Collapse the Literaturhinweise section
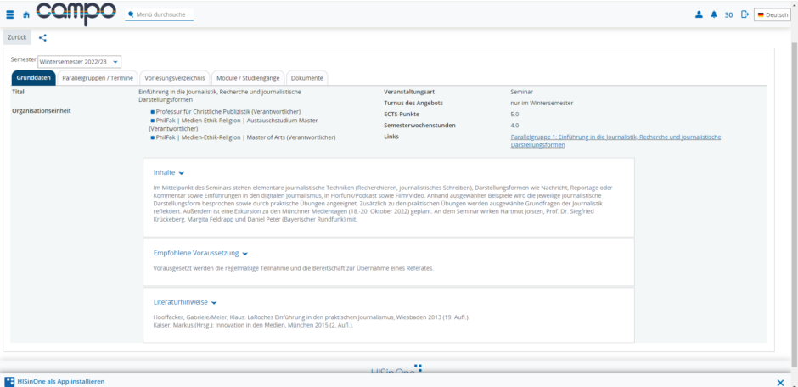 tap(185, 302)
